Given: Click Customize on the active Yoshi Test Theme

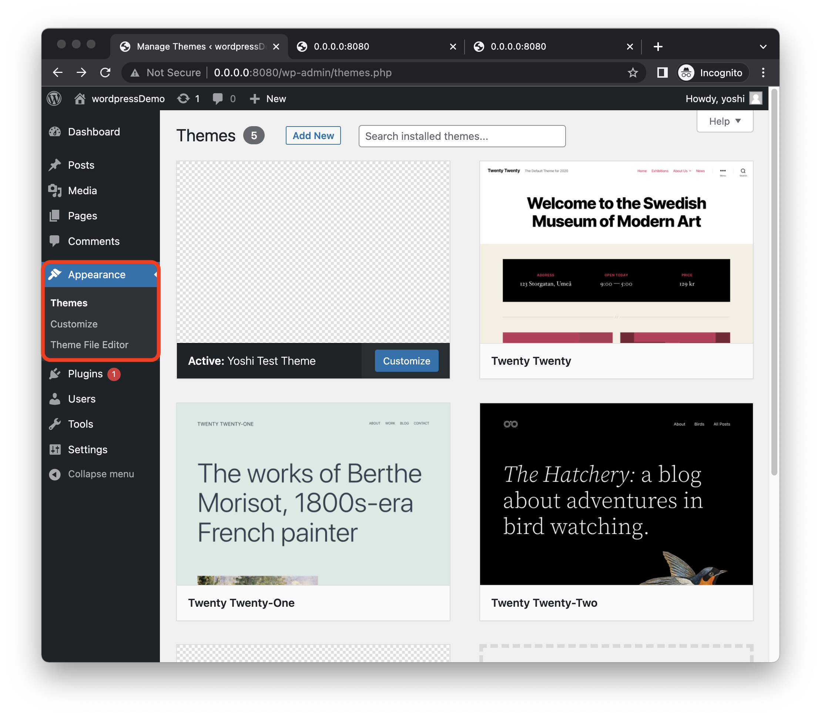Looking at the screenshot, I should (406, 360).
